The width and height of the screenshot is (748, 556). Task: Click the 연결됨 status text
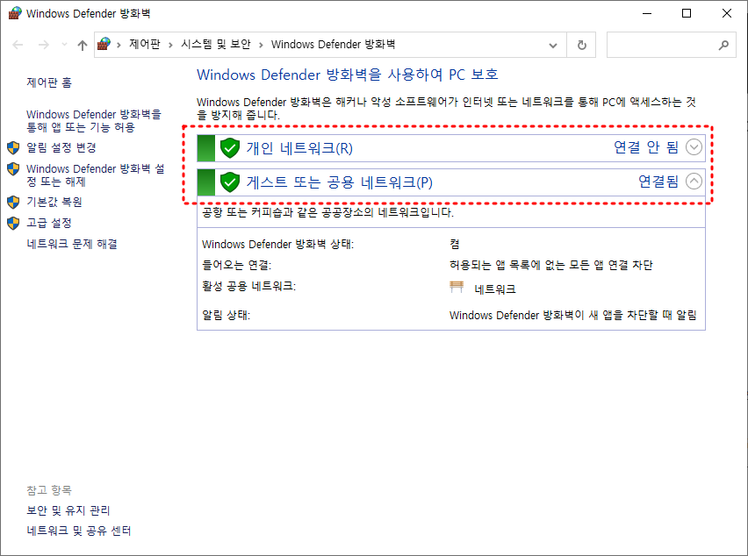[658, 181]
